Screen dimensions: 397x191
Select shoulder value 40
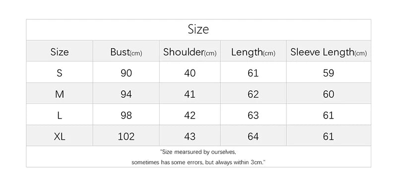point(190,73)
